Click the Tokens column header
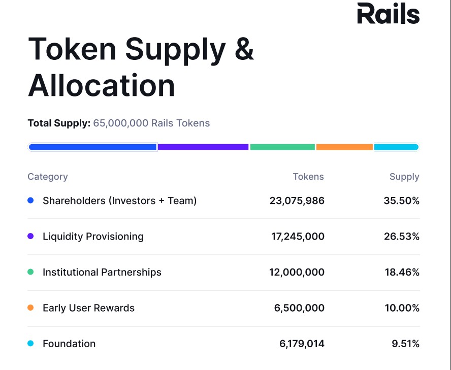 click(x=308, y=177)
